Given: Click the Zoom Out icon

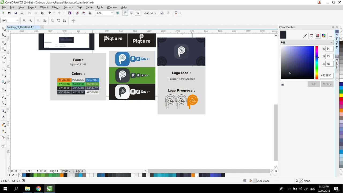Looking at the screenshot, I should click(x=31, y=21).
